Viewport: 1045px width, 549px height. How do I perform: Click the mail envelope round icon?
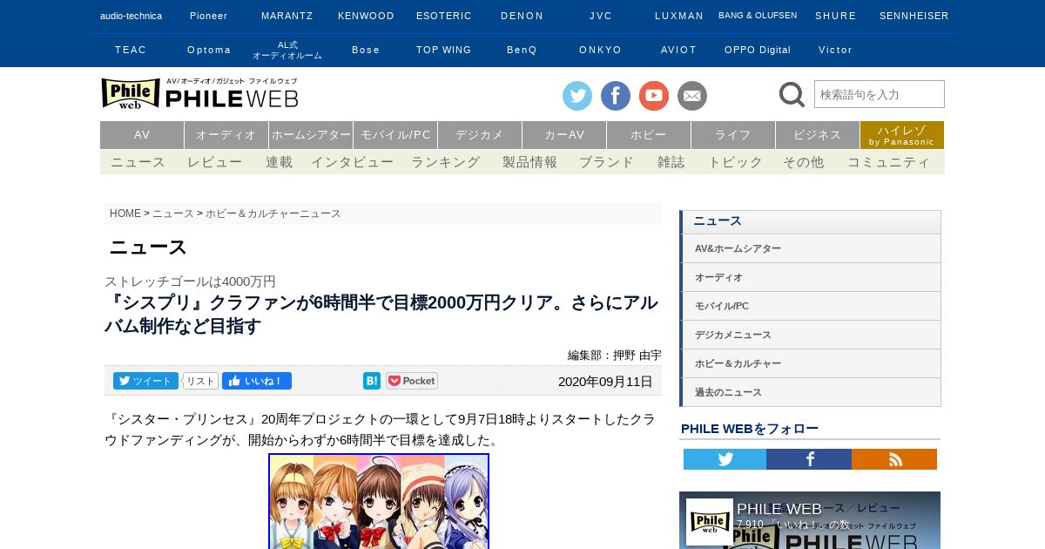(x=692, y=96)
